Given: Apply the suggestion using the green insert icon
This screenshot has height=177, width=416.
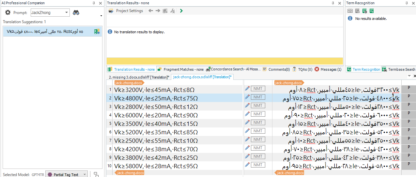Looking at the screenshot, I should point(97,32).
